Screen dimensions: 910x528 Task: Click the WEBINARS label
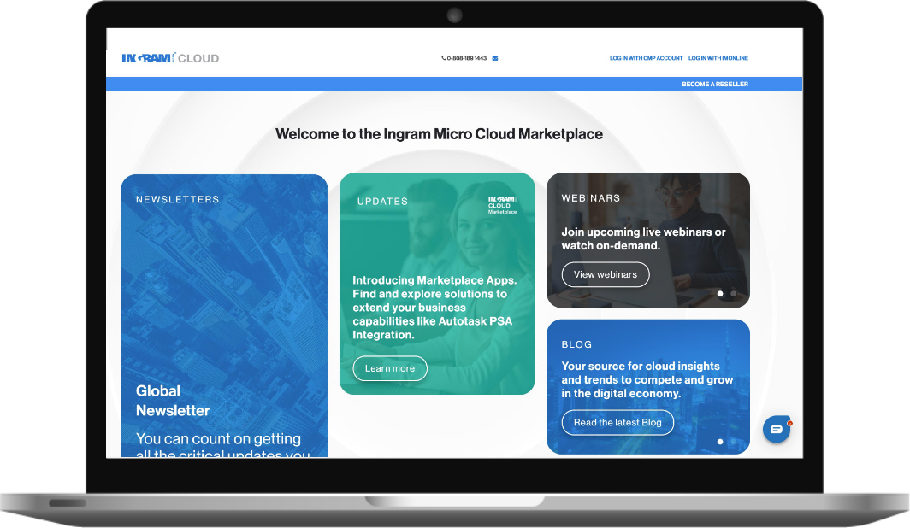point(591,198)
